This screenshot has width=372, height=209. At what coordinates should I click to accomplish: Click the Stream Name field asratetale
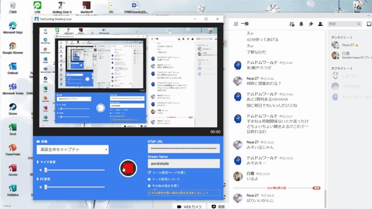(184, 164)
